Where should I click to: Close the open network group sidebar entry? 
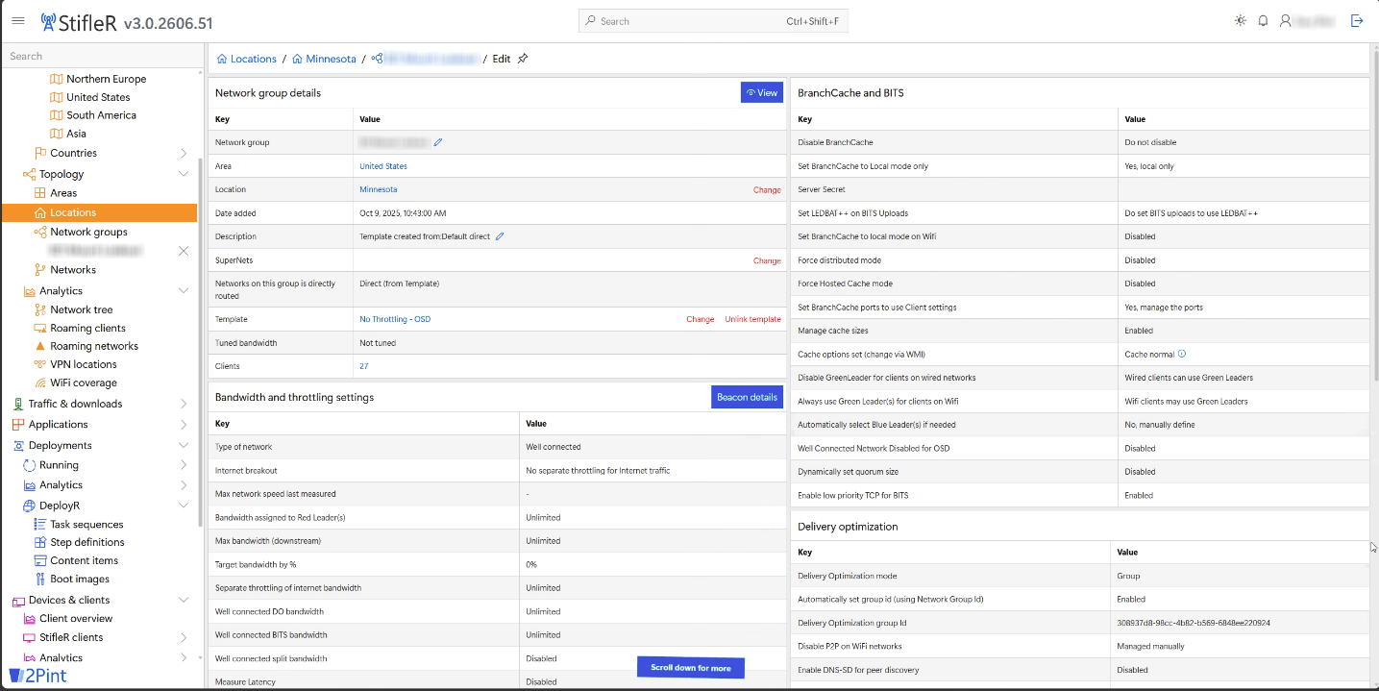[184, 251]
